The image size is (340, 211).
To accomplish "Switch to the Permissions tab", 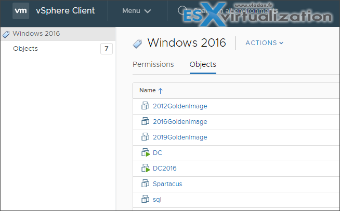I will tap(153, 64).
